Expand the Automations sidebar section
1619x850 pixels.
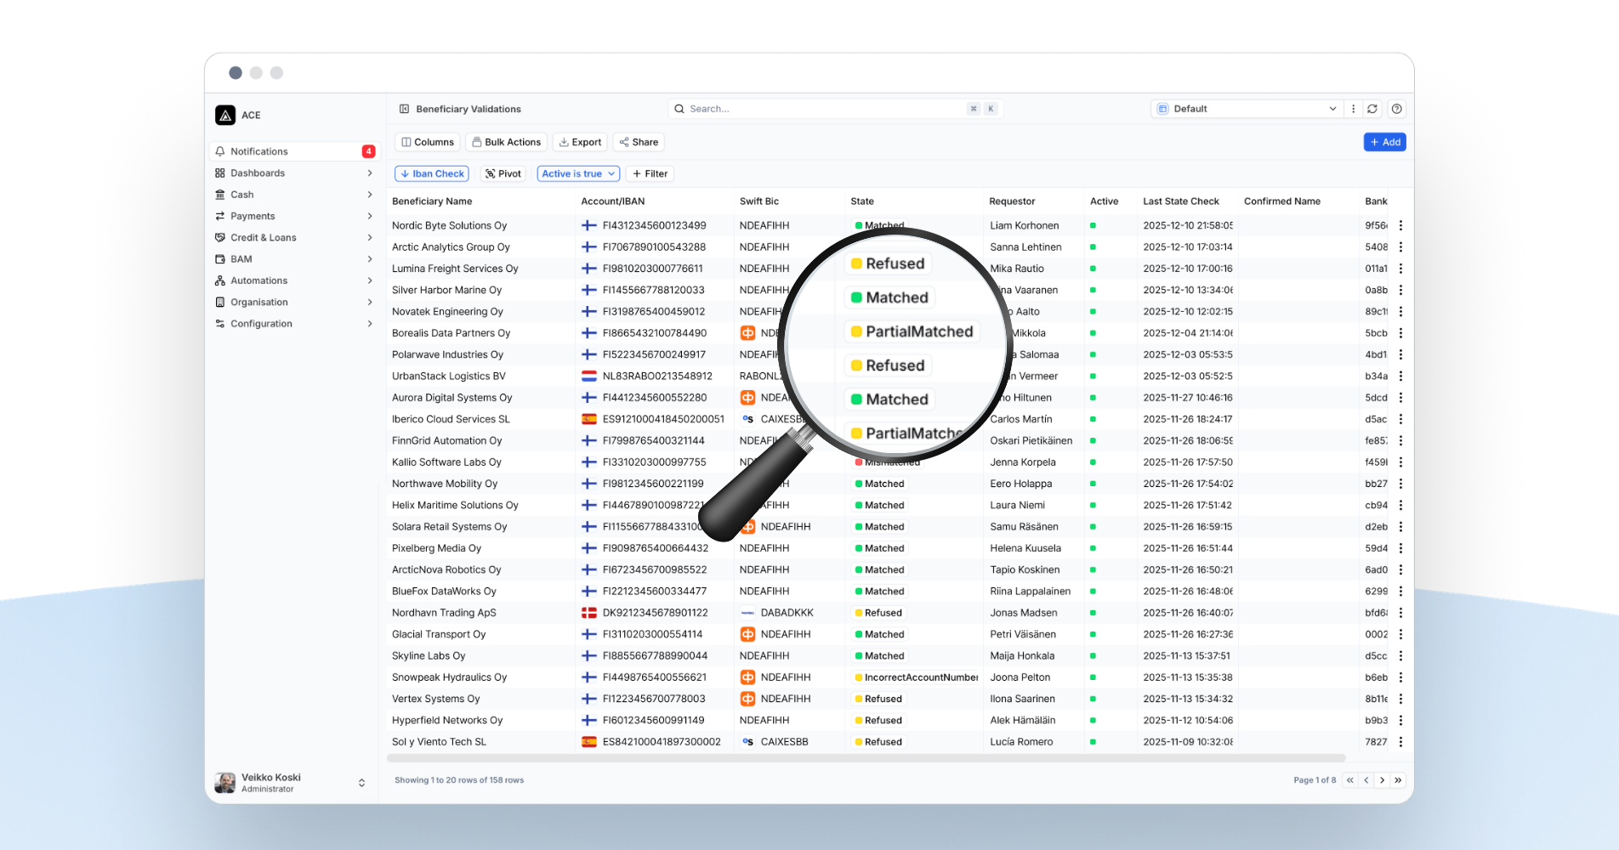tap(370, 280)
